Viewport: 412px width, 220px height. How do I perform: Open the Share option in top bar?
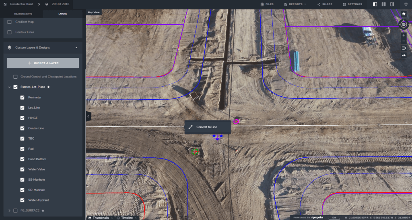(x=324, y=4)
